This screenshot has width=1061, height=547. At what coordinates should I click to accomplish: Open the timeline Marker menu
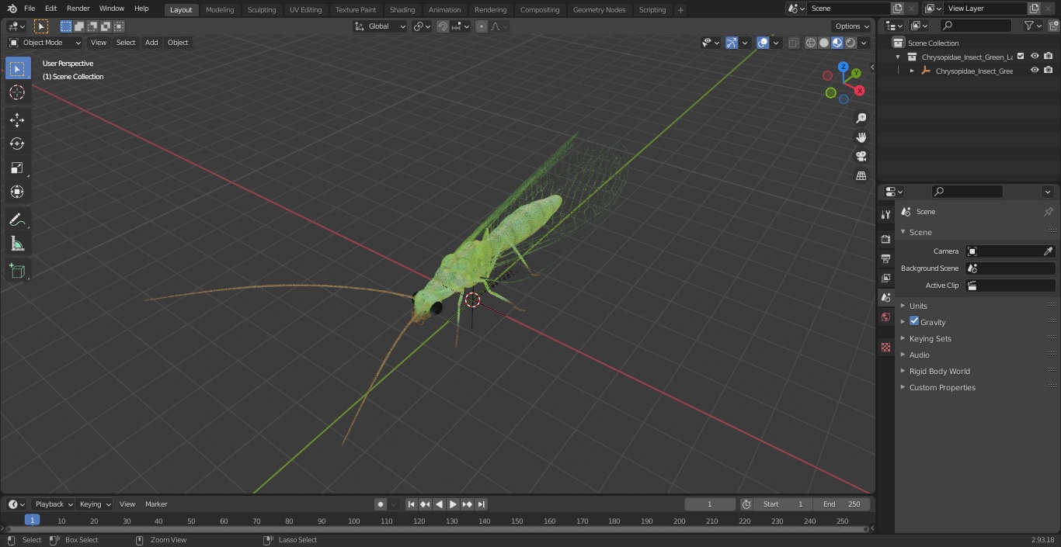[x=156, y=504]
